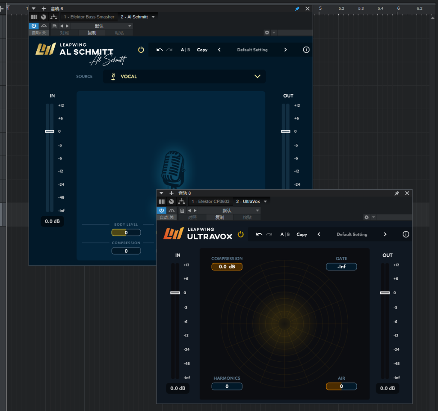Image resolution: width=438 pixels, height=411 pixels.
Task: Click UltraVox Gate -Inf value field
Action: coord(341,267)
